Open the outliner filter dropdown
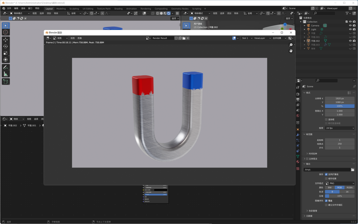 tap(348, 13)
